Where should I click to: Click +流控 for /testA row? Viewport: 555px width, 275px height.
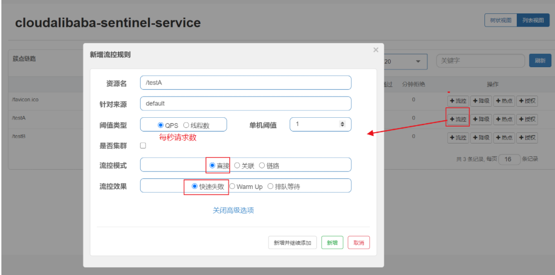[x=458, y=120]
